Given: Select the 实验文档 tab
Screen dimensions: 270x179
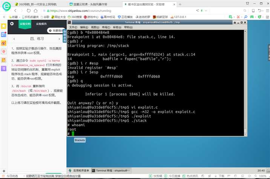Looking at the screenshot, I should coord(25,24).
